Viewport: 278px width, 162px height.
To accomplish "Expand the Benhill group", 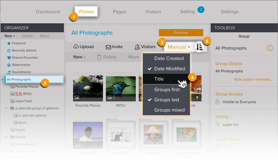I will click(x=6, y=137).
